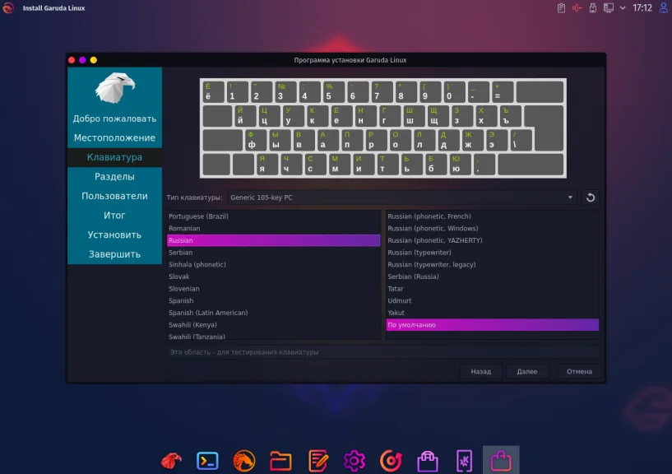The height and width of the screenshot is (474, 672).
Task: Open the clipboard icon in the system tray
Action: coord(561,7)
